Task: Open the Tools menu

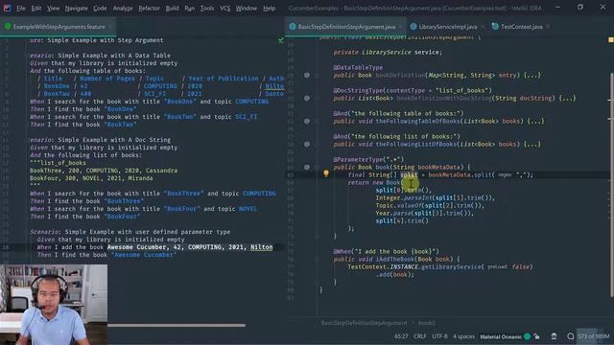Action: click(207, 9)
